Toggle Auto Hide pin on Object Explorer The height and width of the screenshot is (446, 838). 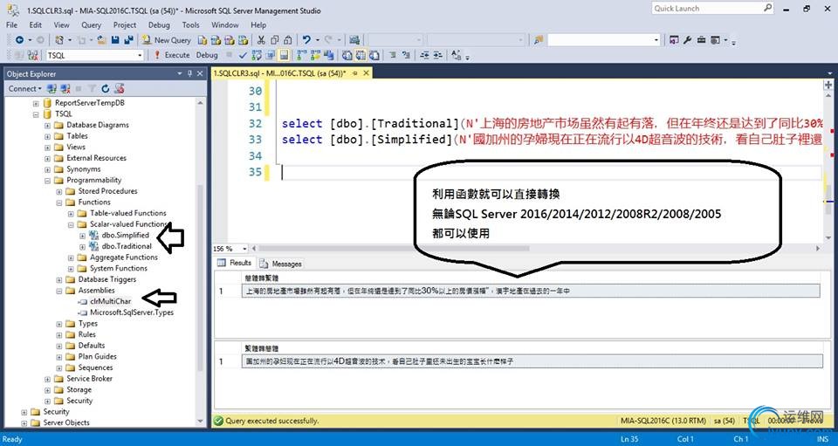(x=189, y=73)
